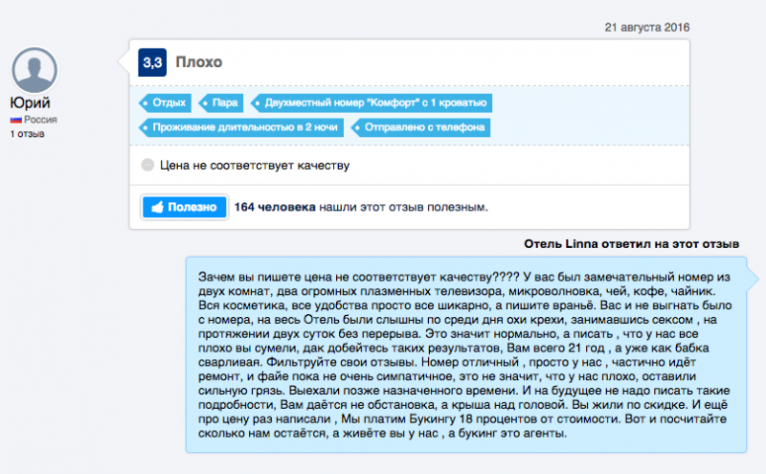Click the grey minus circle icon

[147, 165]
